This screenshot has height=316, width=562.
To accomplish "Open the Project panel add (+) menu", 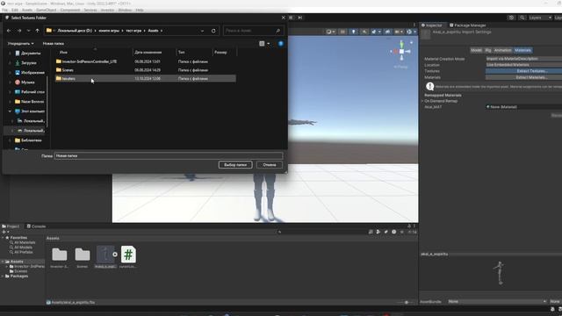I will (x=5, y=232).
